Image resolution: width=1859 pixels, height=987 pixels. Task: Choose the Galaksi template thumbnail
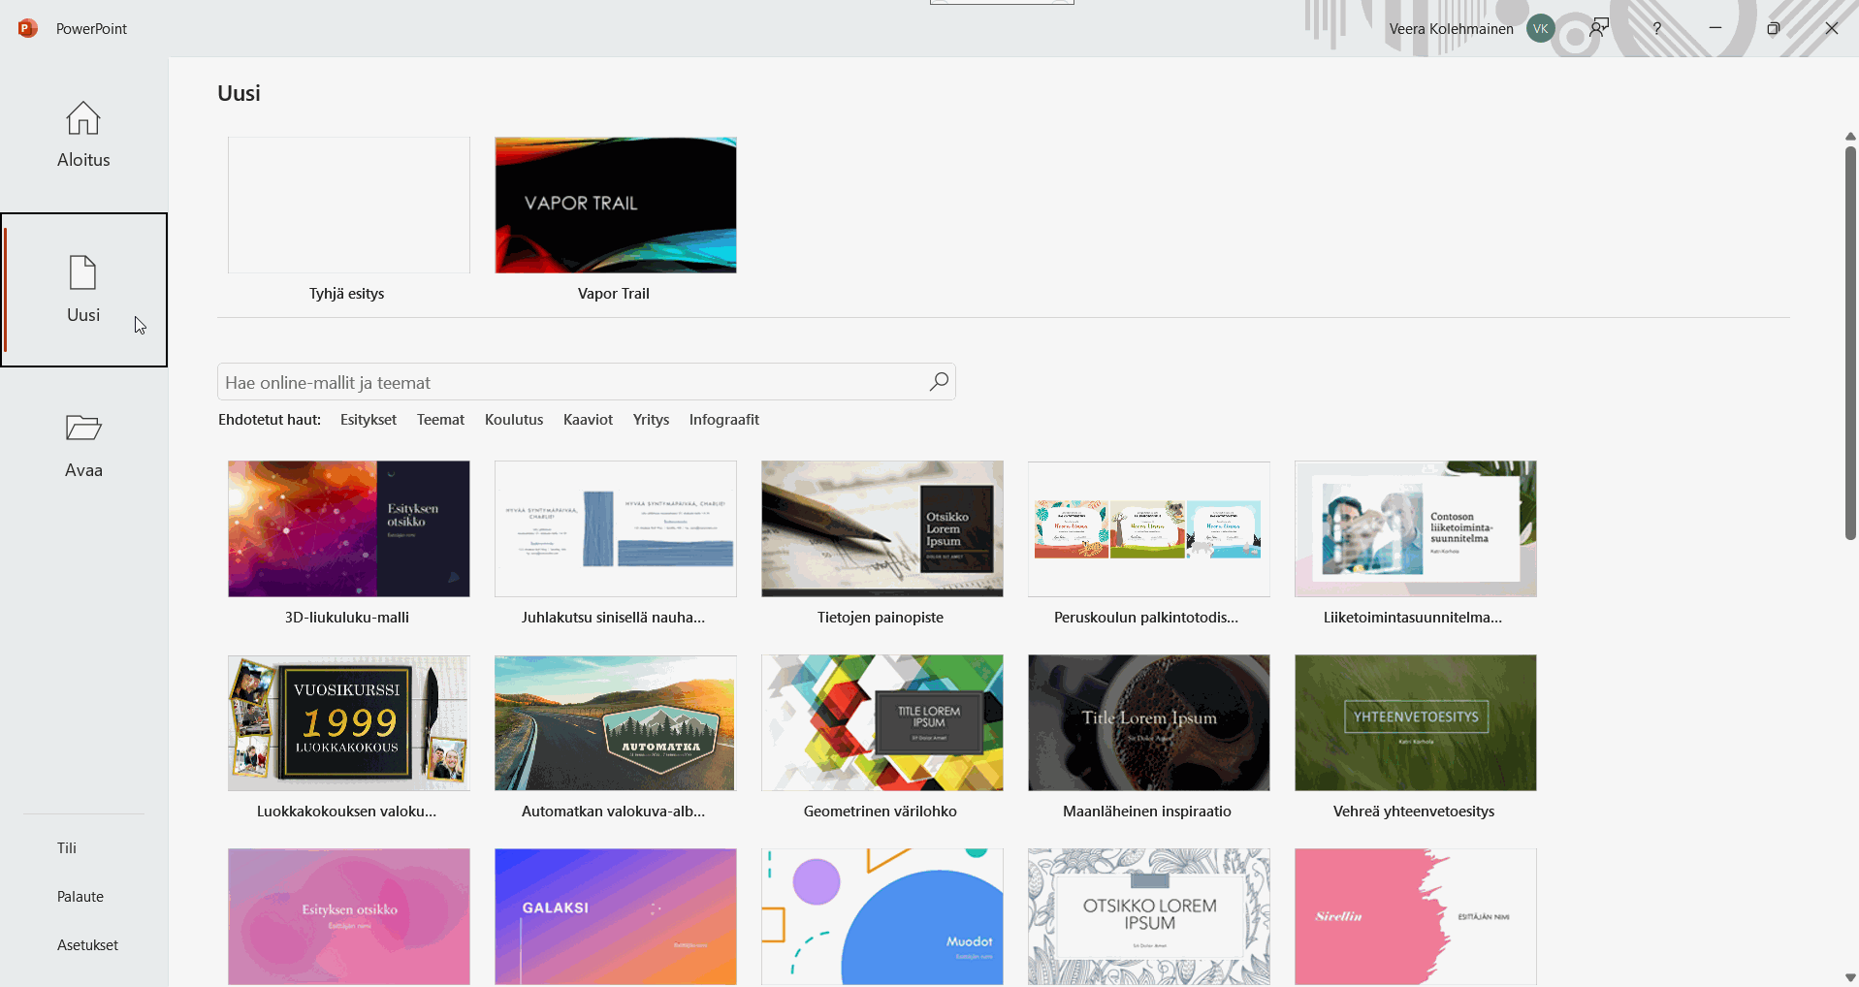(616, 916)
